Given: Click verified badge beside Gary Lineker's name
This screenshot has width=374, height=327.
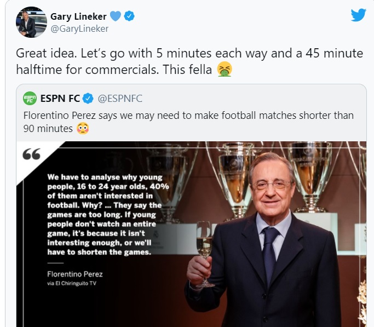Looking at the screenshot, I should point(129,16).
